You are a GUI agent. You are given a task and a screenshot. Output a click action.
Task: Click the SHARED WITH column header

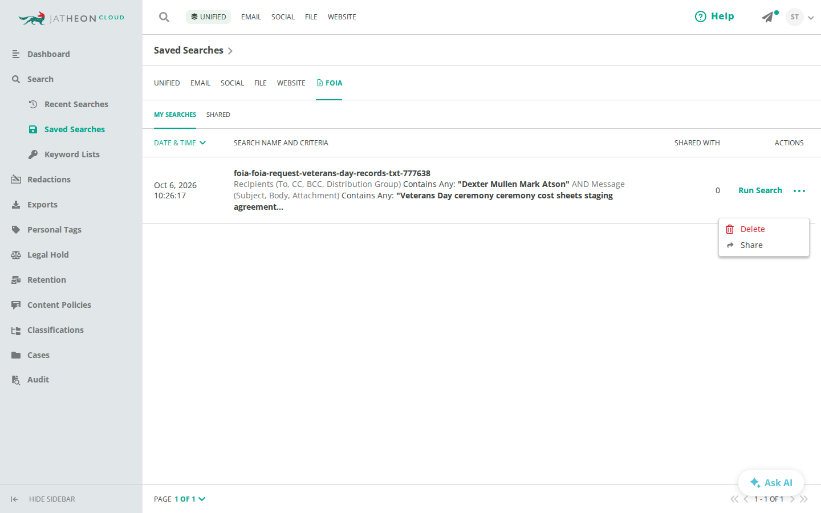coord(697,143)
